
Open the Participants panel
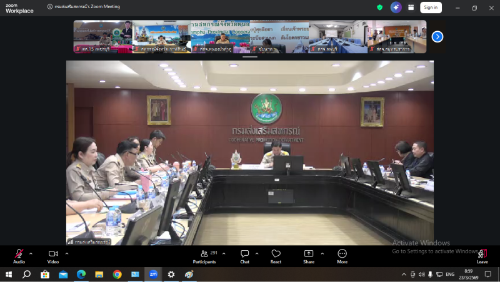pyautogui.click(x=204, y=255)
